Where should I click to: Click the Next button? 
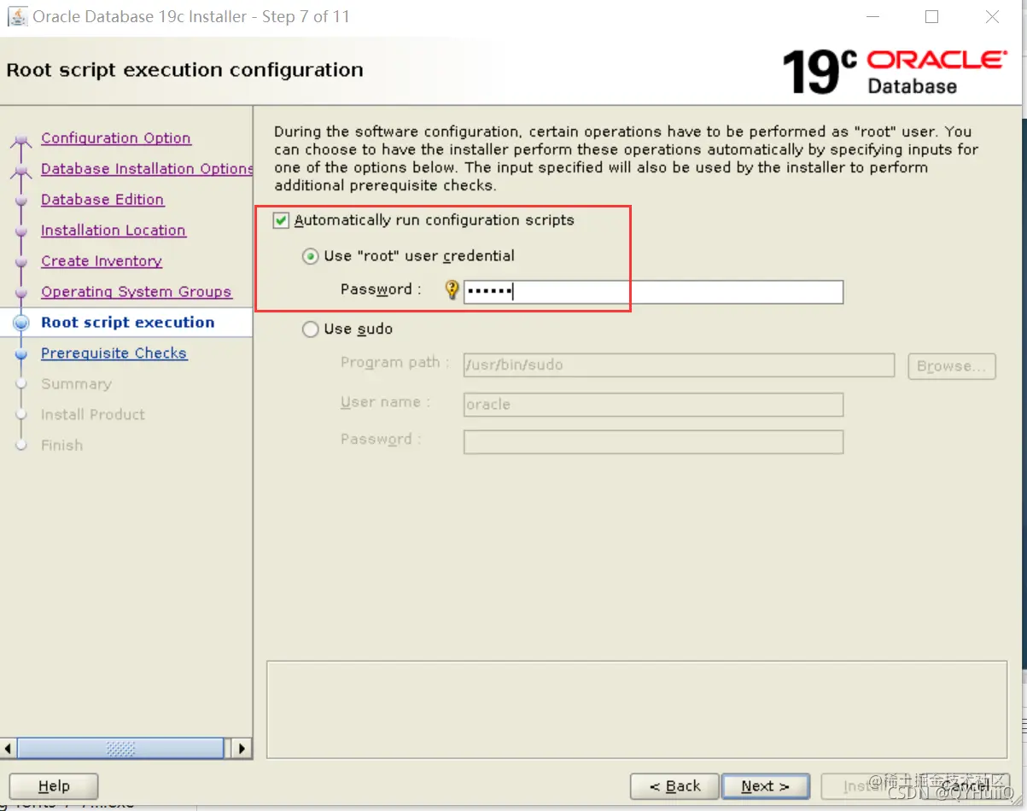pos(765,786)
